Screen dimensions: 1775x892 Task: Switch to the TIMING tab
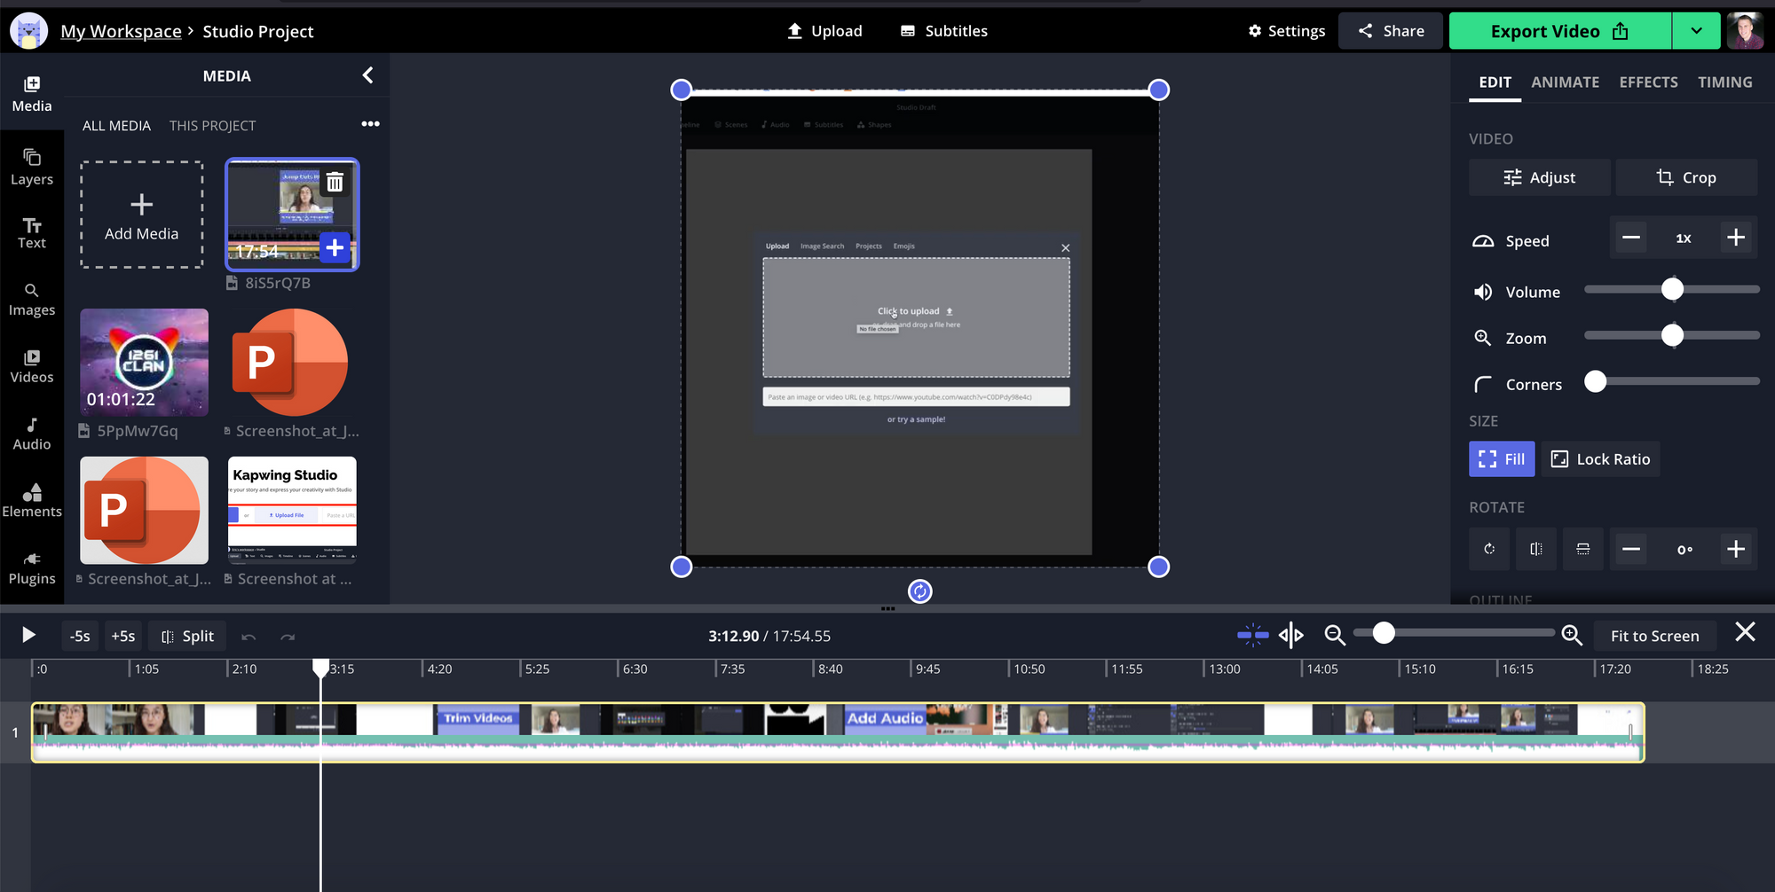click(x=1724, y=82)
